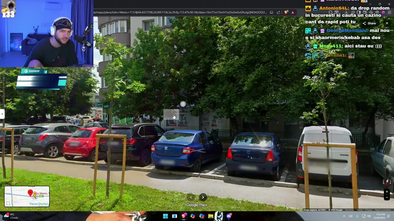394x221 pixels.
Task: Zoom out with the minus button
Action: click(x=387, y=197)
